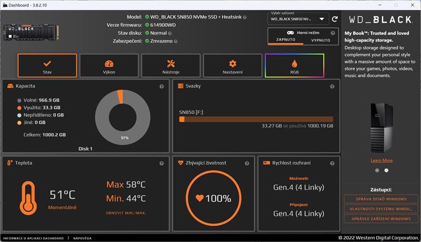Open help for the Kapacita panel
Image resolution: width=421 pixels, height=242 pixels.
pos(162,86)
